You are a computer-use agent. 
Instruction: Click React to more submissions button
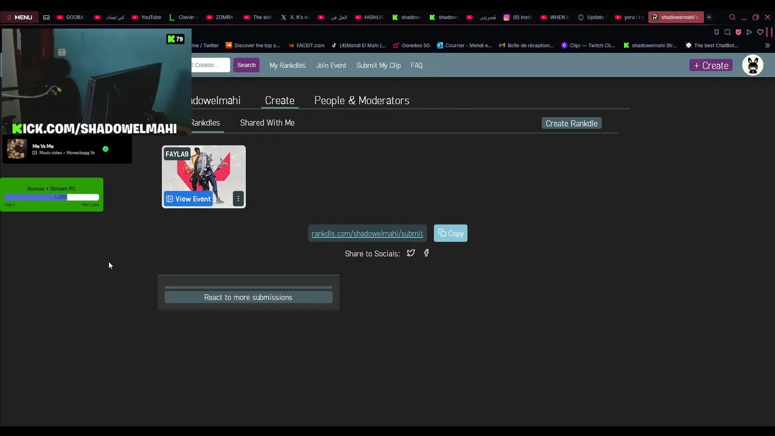pyautogui.click(x=248, y=297)
